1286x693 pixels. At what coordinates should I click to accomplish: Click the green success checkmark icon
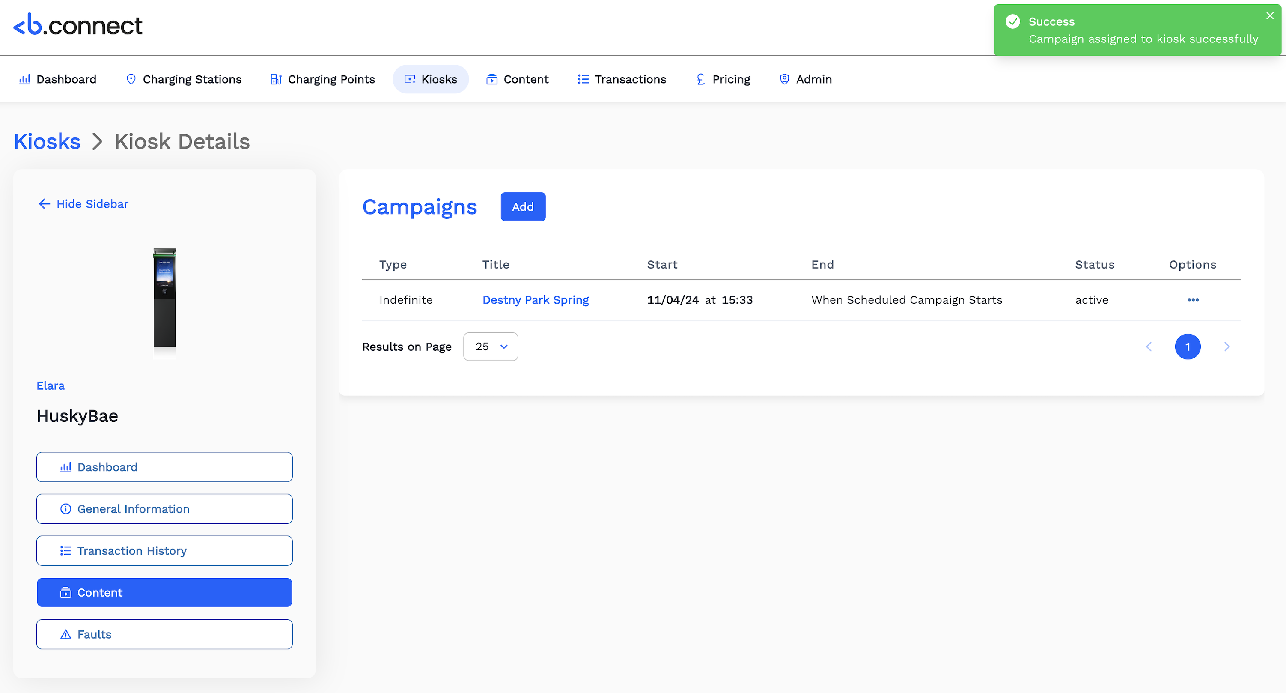1012,21
